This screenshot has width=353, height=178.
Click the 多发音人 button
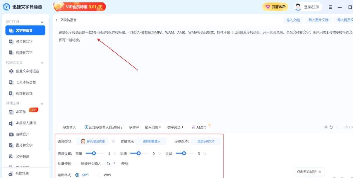[69, 127]
